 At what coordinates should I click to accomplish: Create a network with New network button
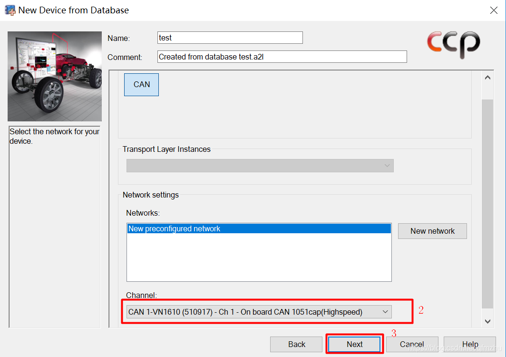(432, 231)
